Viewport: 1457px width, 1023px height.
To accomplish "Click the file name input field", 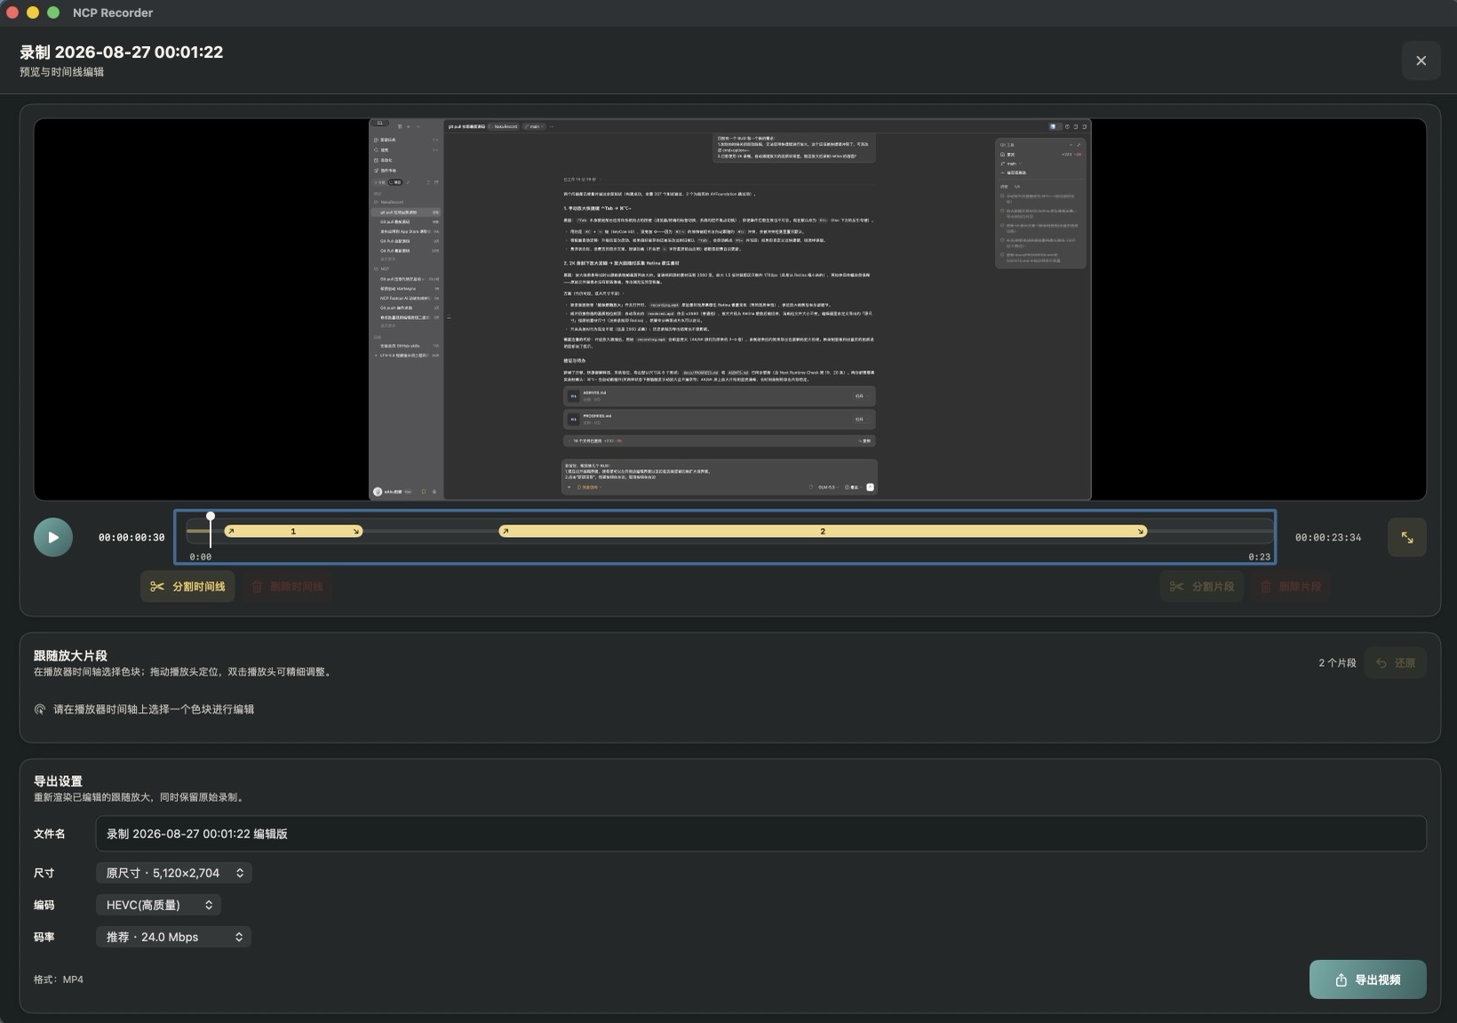I will (760, 834).
